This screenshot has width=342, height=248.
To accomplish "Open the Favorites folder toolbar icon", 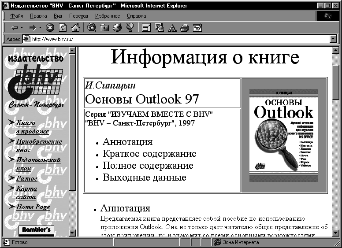I will click(104, 28).
